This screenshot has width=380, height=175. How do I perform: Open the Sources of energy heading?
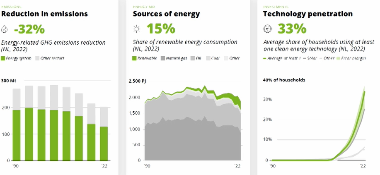(x=166, y=14)
